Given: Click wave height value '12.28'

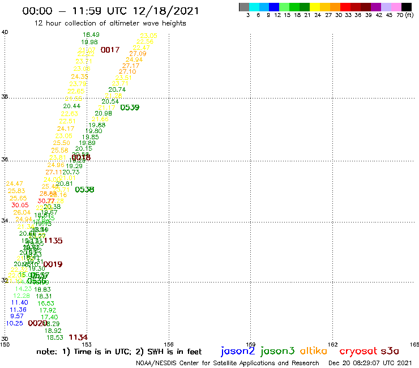Looking at the screenshot, I should (x=22, y=296).
